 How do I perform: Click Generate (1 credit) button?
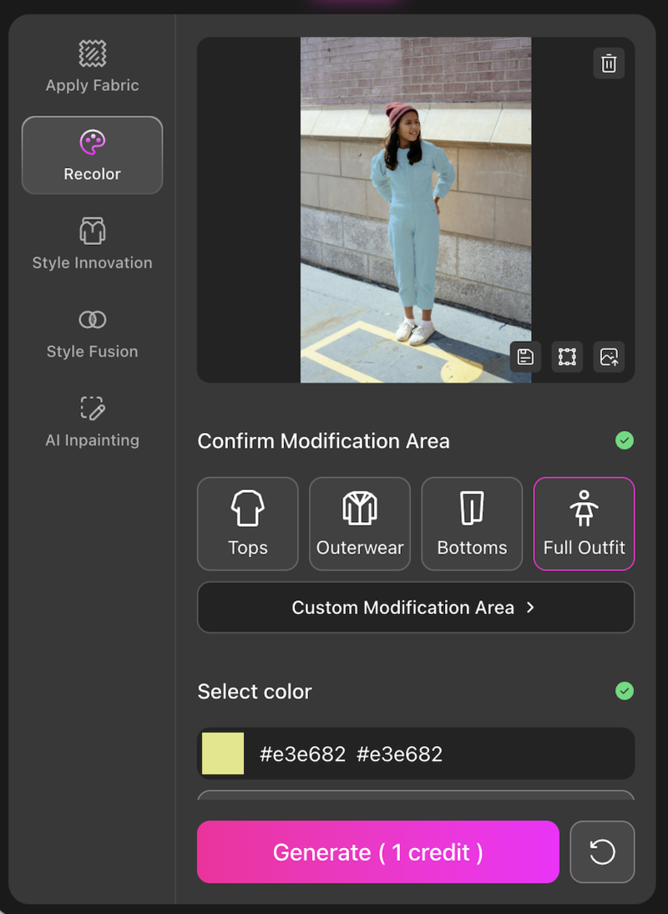coord(378,851)
